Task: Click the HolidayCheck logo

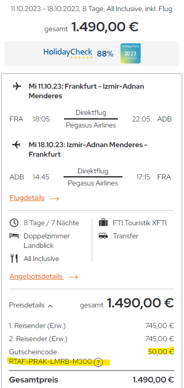Action: tap(68, 53)
